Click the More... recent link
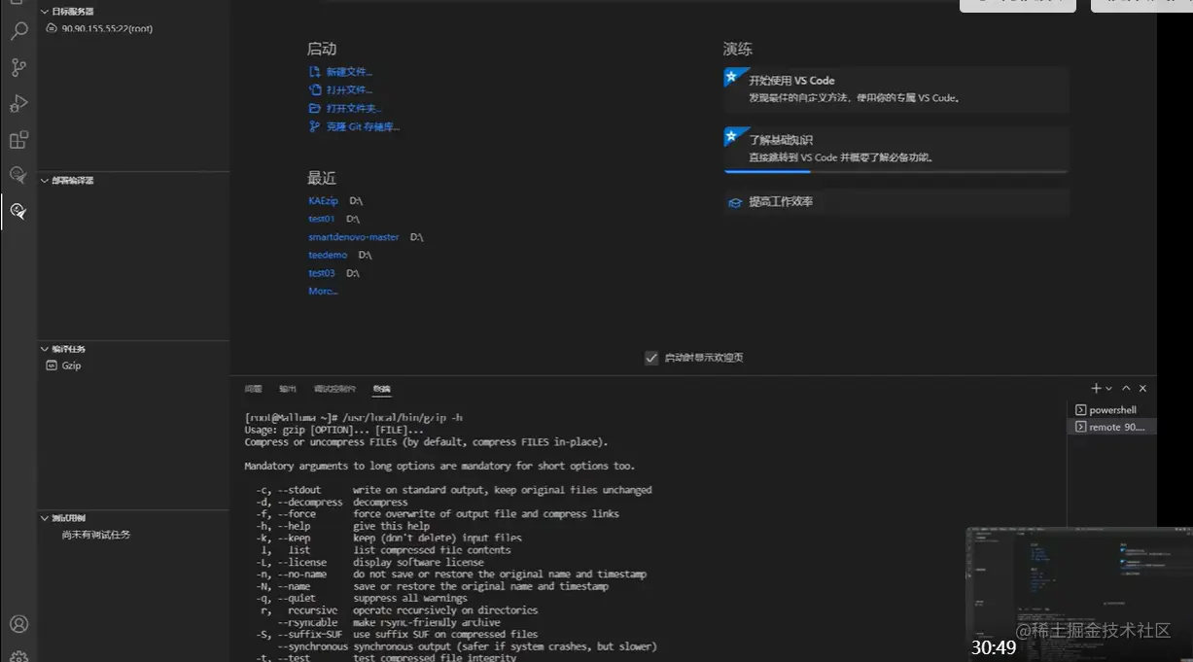 point(323,291)
